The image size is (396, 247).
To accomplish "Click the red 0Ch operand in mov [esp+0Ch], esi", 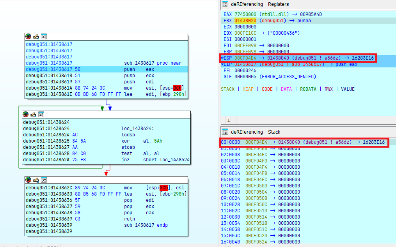I will pos(163,187).
